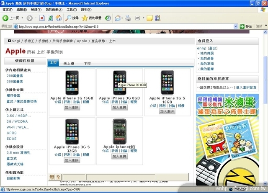Click 加入車拼 under iPhone 3G S 16GB
The image size is (268, 193).
point(167,111)
